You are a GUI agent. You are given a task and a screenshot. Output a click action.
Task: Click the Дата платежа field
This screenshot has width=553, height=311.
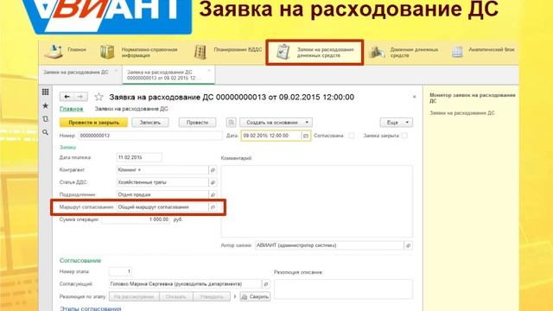click(139, 157)
